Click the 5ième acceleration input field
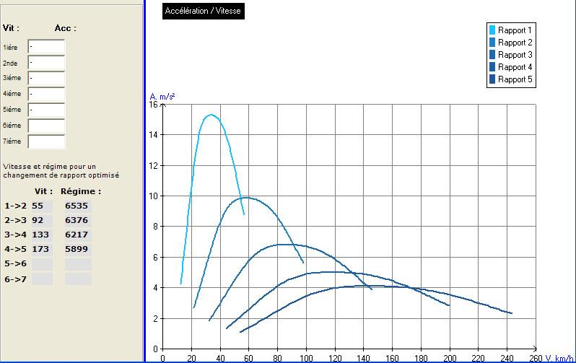Viewport: 576px width, 363px height. 46,110
